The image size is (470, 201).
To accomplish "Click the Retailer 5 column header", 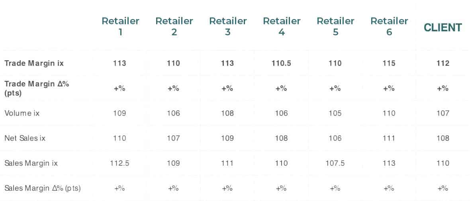I will pyautogui.click(x=335, y=26).
